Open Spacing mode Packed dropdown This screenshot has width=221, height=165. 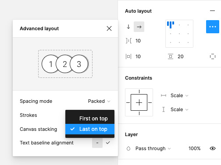point(99,101)
